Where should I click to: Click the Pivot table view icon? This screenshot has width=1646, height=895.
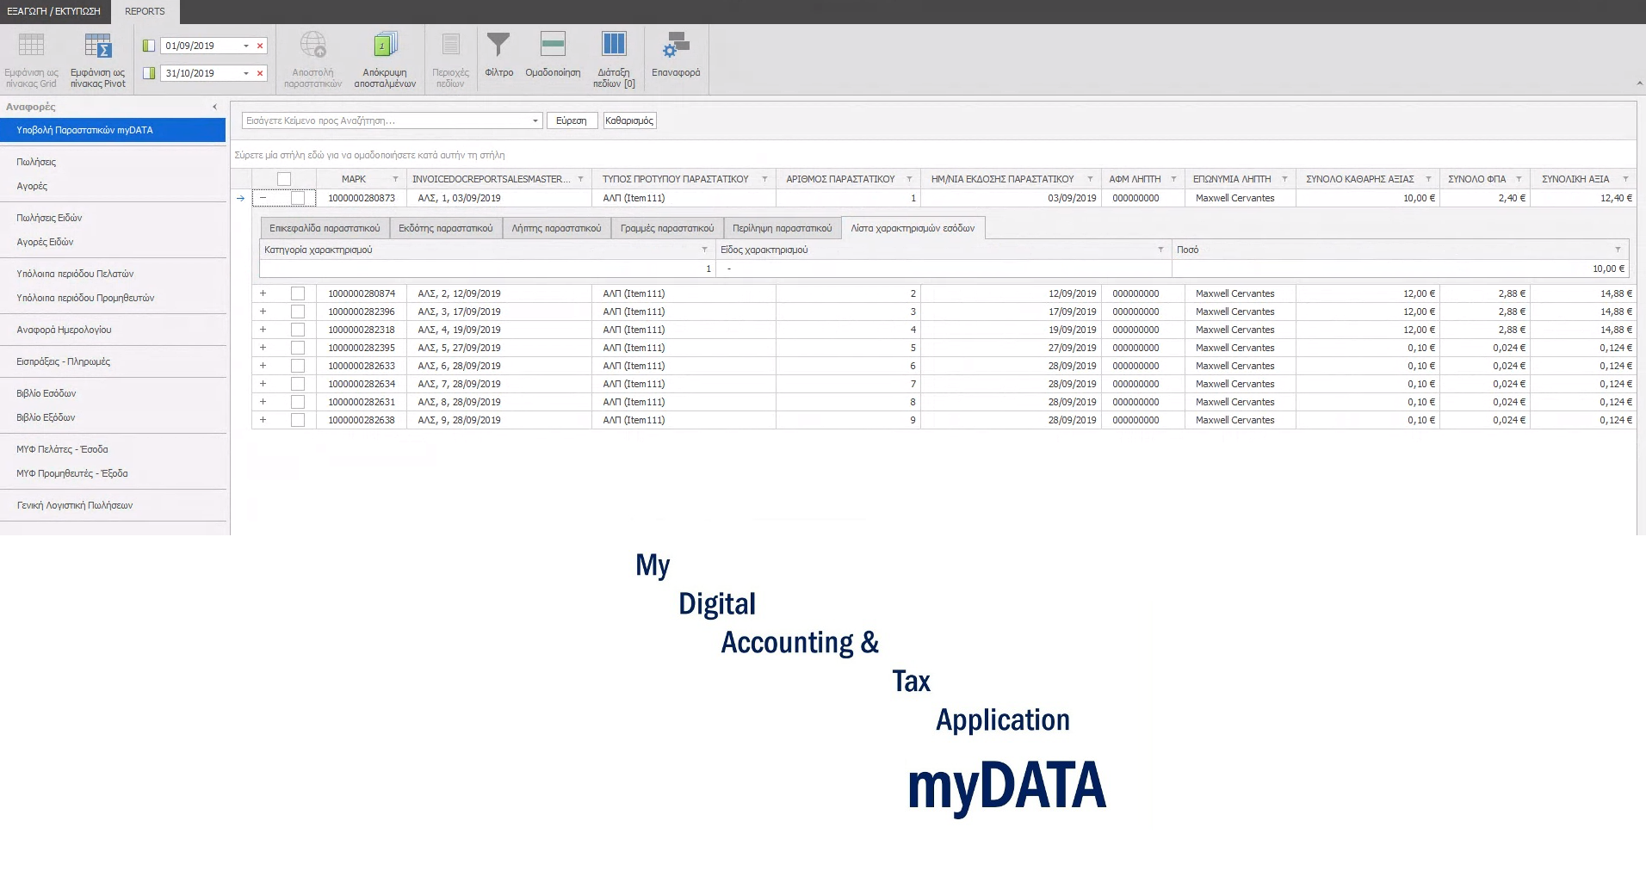tap(97, 46)
